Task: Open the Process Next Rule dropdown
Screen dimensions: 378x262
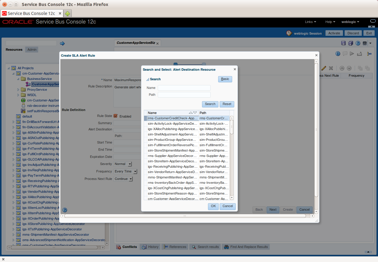Action: 123,179
